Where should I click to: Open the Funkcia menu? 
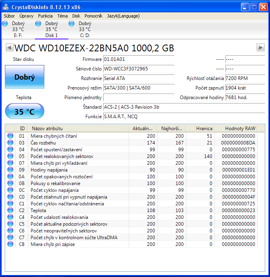(45, 16)
